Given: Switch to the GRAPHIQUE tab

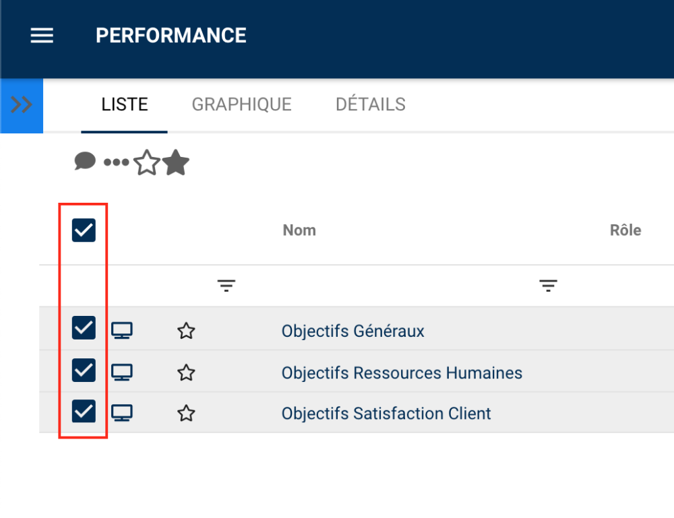Looking at the screenshot, I should 241,104.
